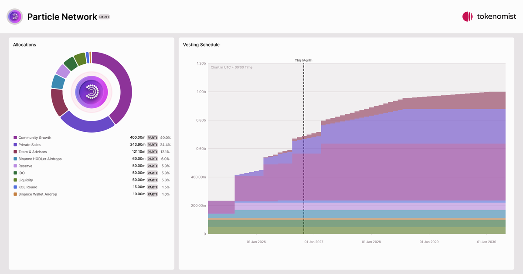Click the Particle logo in donut center
This screenshot has width=523, height=274.
tap(92, 92)
